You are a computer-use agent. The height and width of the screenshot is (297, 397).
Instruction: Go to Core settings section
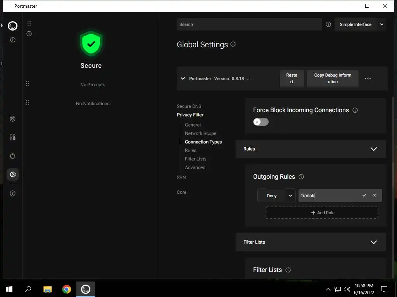pyautogui.click(x=181, y=192)
